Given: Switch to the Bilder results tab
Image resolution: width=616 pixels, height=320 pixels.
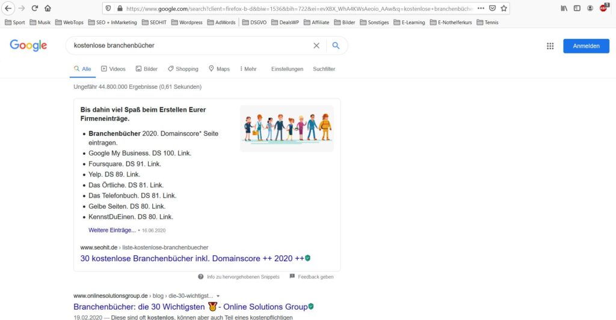Looking at the screenshot, I should [147, 69].
